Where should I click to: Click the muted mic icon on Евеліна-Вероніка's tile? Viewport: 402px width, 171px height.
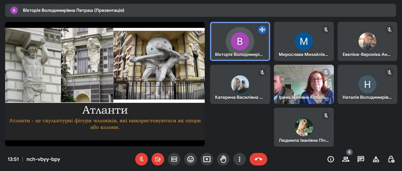coord(389,30)
